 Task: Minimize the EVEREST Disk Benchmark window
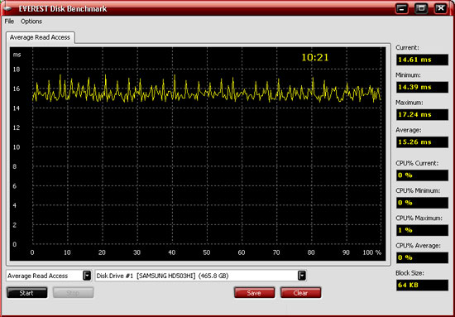pyautogui.click(x=401, y=8)
